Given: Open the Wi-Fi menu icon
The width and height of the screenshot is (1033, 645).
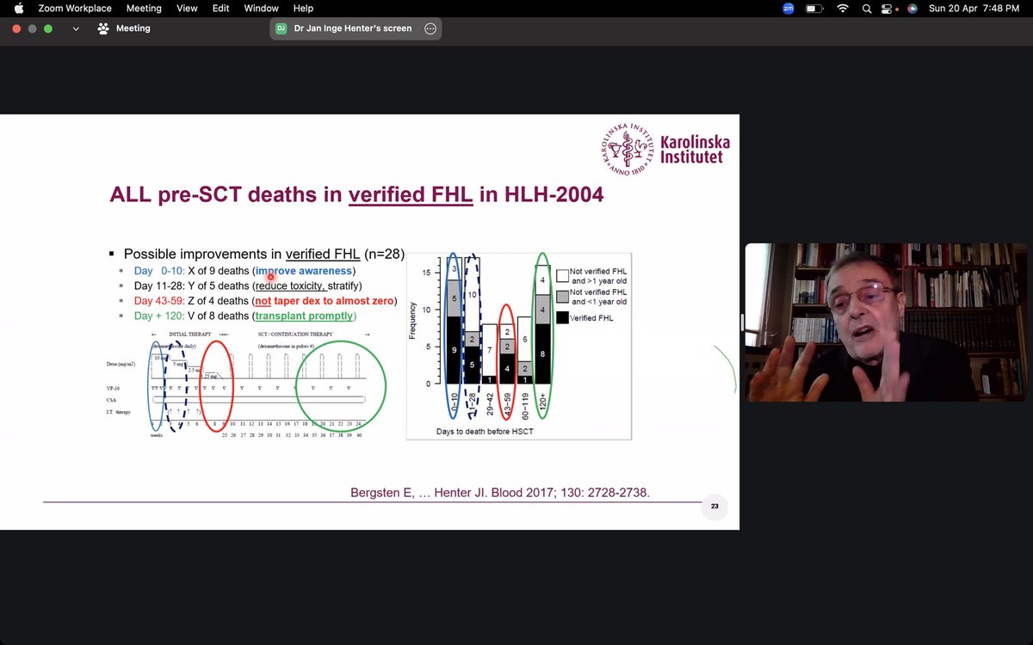Looking at the screenshot, I should [843, 8].
